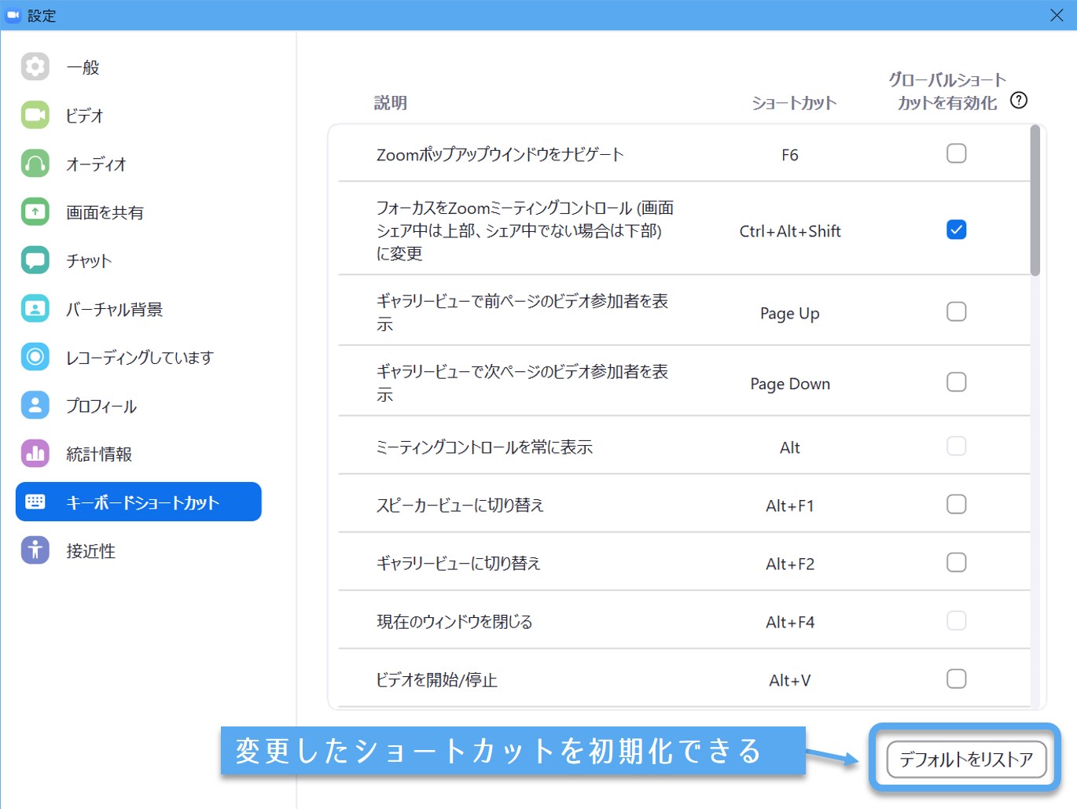
Task: Click the Zoomポップアップウインドウをナビゲート description
Action: 500,155
